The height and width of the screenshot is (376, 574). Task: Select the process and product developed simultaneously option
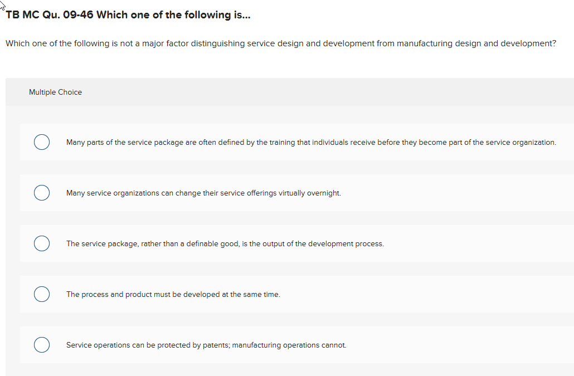point(42,294)
